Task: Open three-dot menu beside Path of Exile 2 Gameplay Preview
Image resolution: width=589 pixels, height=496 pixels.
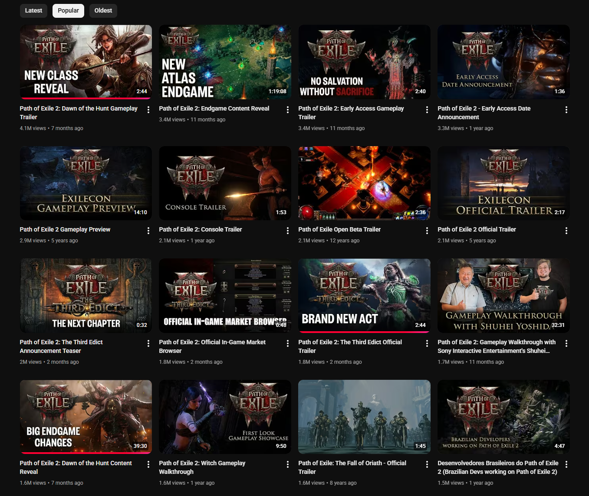Action: pos(148,231)
